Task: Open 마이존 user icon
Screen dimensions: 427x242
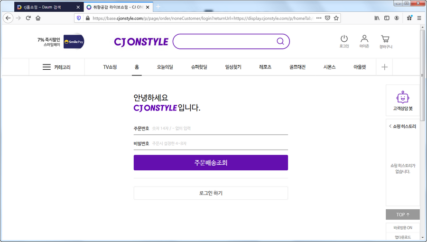Action: (x=364, y=41)
